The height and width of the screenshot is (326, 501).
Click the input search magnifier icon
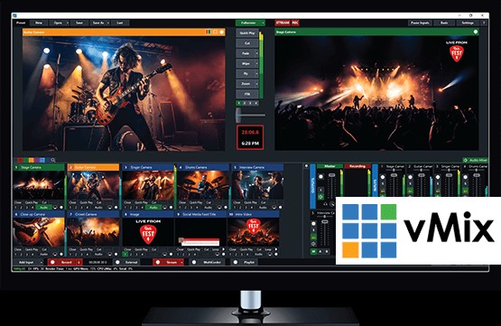[53, 160]
